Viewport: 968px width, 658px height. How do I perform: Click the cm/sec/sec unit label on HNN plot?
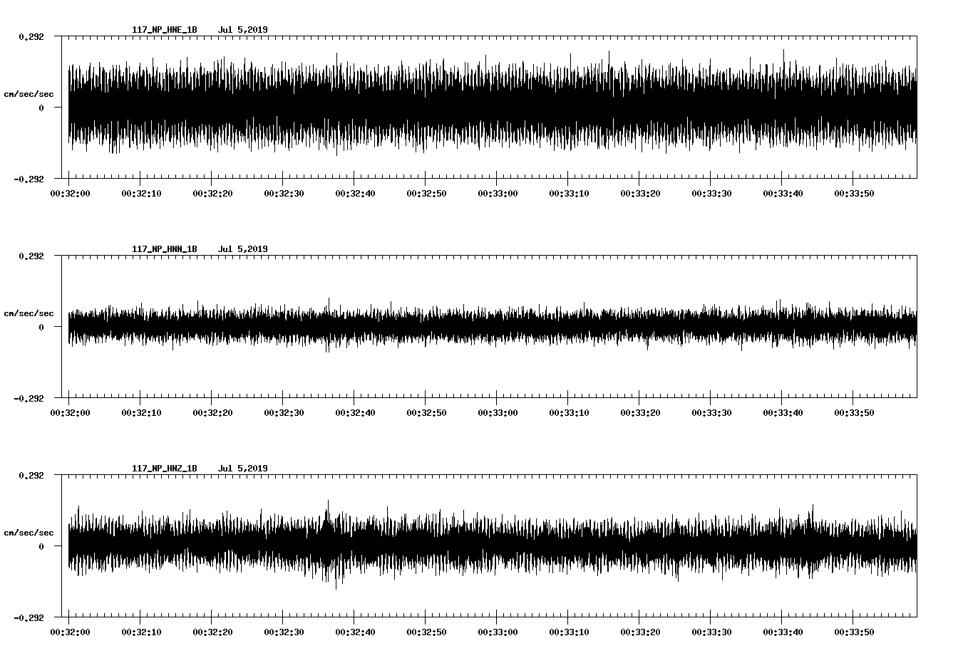(x=29, y=313)
